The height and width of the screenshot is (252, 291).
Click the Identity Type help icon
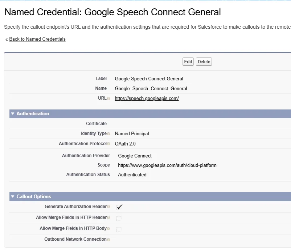click(108, 134)
